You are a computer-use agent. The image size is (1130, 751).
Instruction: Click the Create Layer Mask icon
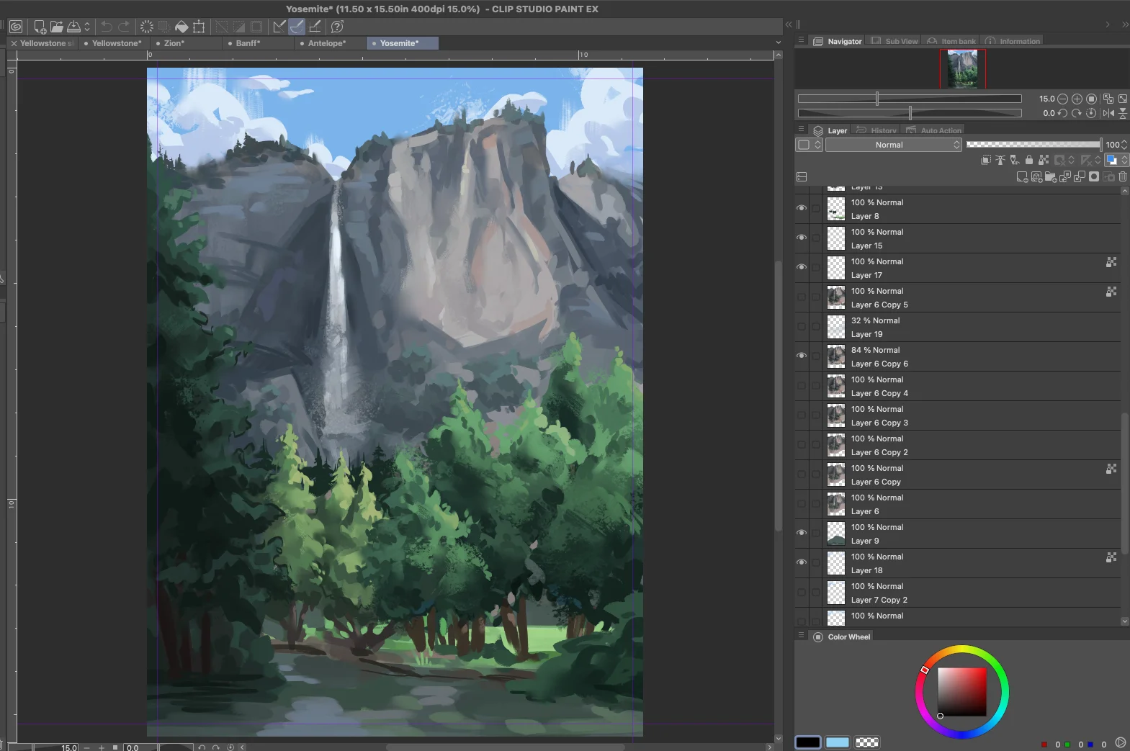(x=1094, y=176)
